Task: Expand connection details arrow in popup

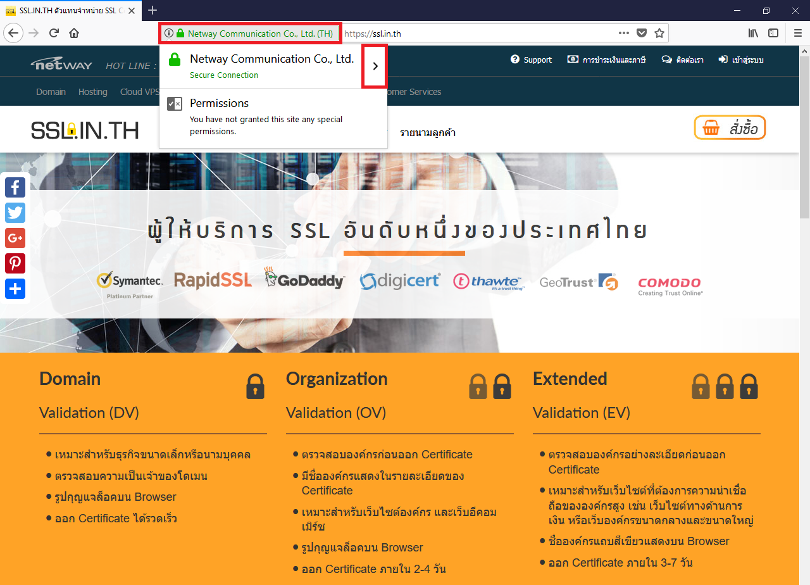Action: [x=375, y=66]
